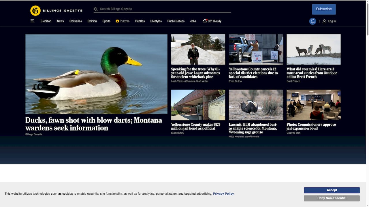Click the user profile icon
Viewport: 369px width, 207px height.
click(324, 21)
